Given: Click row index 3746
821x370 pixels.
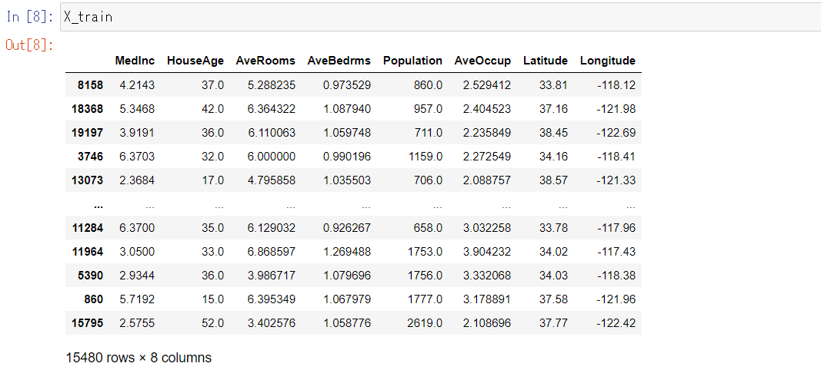Looking at the screenshot, I should pyautogui.click(x=89, y=157).
